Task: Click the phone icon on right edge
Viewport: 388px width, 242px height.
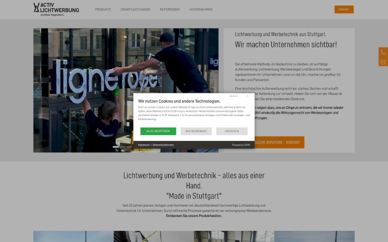Action: point(383,52)
